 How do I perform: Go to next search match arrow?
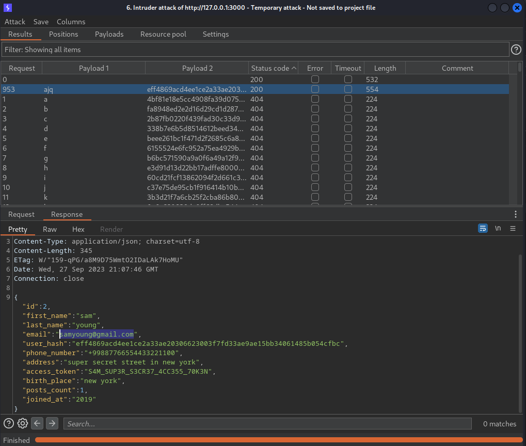52,424
